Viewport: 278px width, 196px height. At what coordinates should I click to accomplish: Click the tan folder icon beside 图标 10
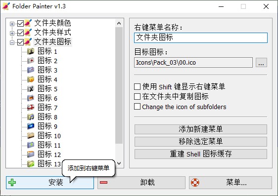tap(31, 136)
